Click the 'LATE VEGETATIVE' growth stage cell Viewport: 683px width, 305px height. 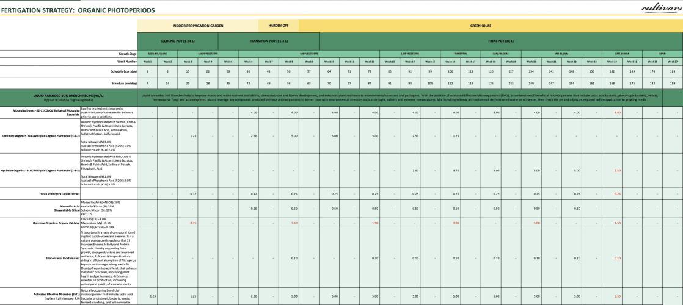click(x=410, y=54)
